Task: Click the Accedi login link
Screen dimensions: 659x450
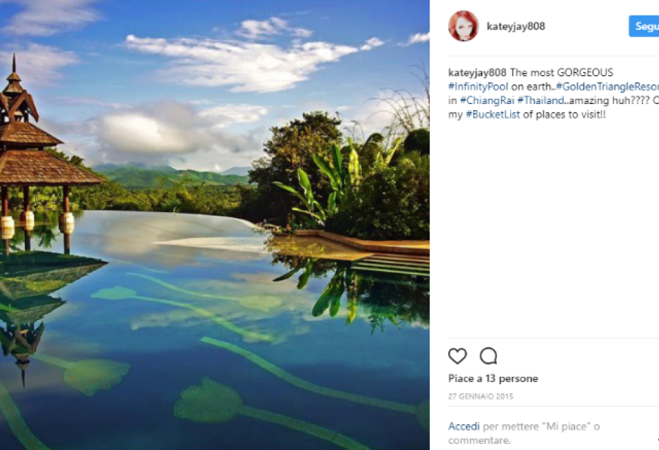Action: (x=464, y=426)
